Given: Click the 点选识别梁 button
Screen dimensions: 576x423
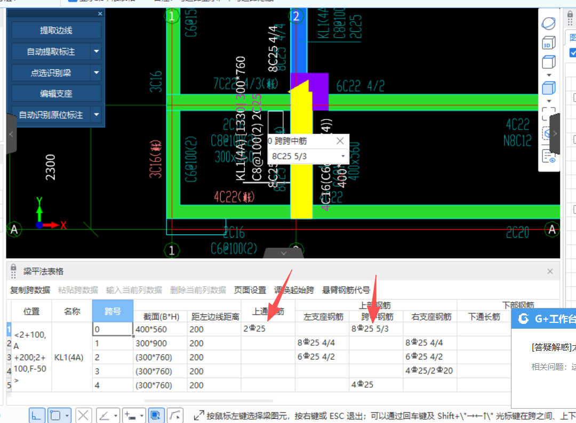Looking at the screenshot, I should (51, 72).
